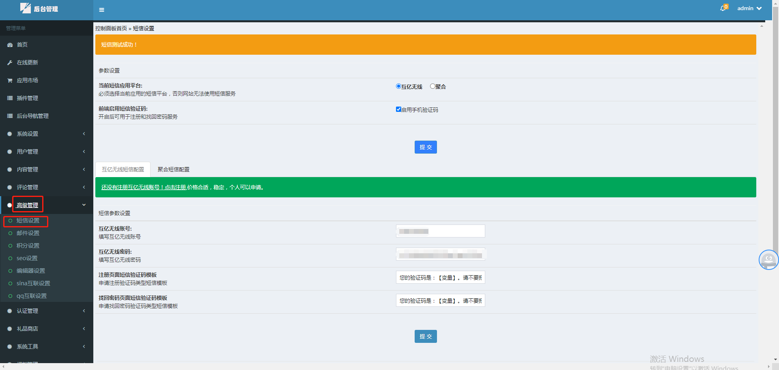Click the circle icon beside sina互联设置
779x370 pixels.
click(11, 284)
